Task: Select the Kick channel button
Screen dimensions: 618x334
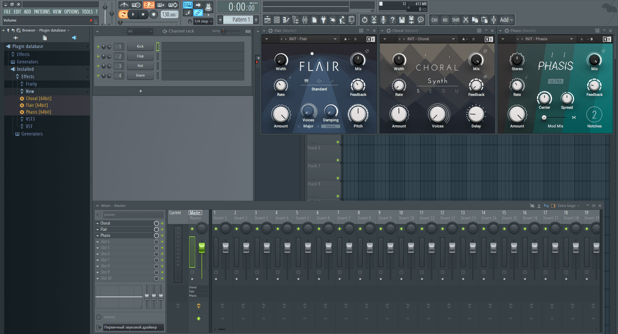Action: click(x=140, y=47)
